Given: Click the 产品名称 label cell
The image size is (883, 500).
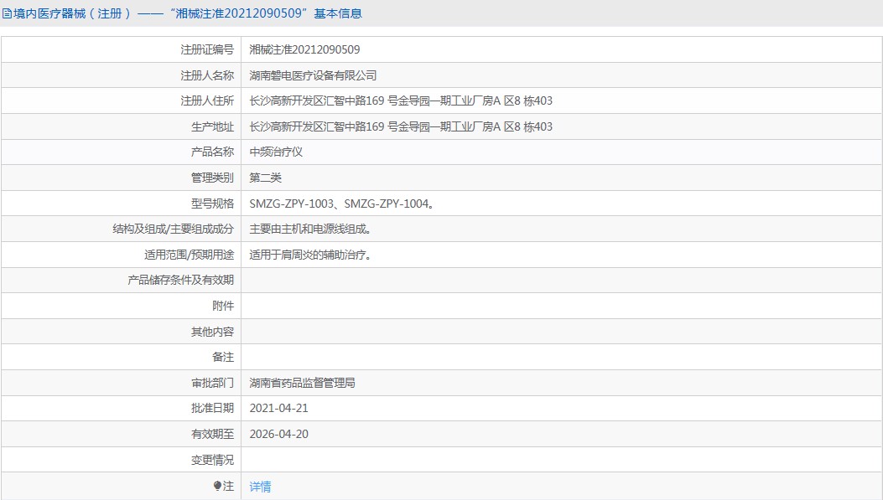Looking at the screenshot, I should click(x=121, y=152).
